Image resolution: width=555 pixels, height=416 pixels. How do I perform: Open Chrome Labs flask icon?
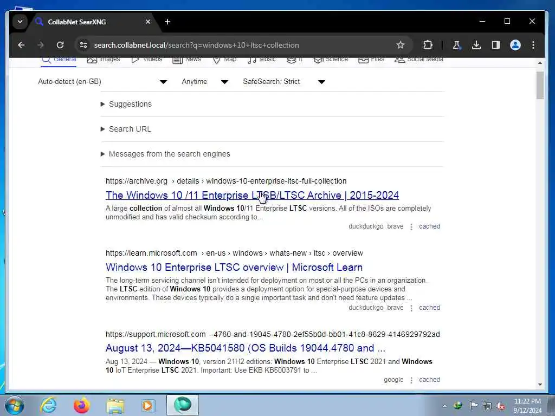tap(456, 45)
